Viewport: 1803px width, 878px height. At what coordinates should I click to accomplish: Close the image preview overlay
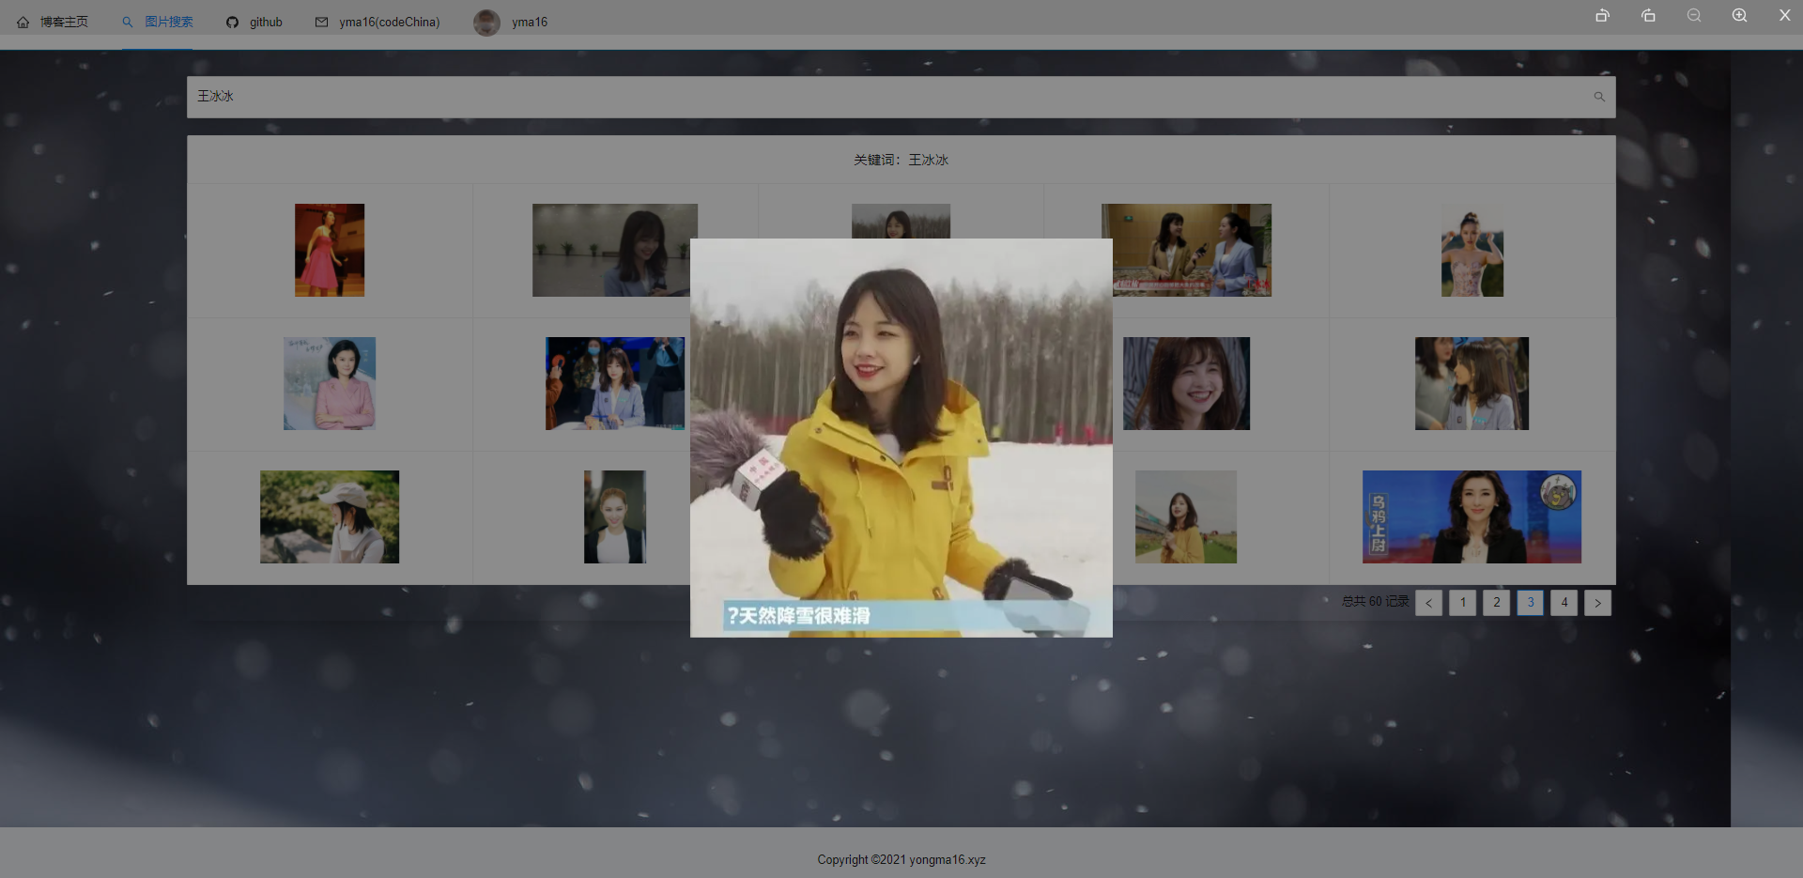coord(1784,15)
